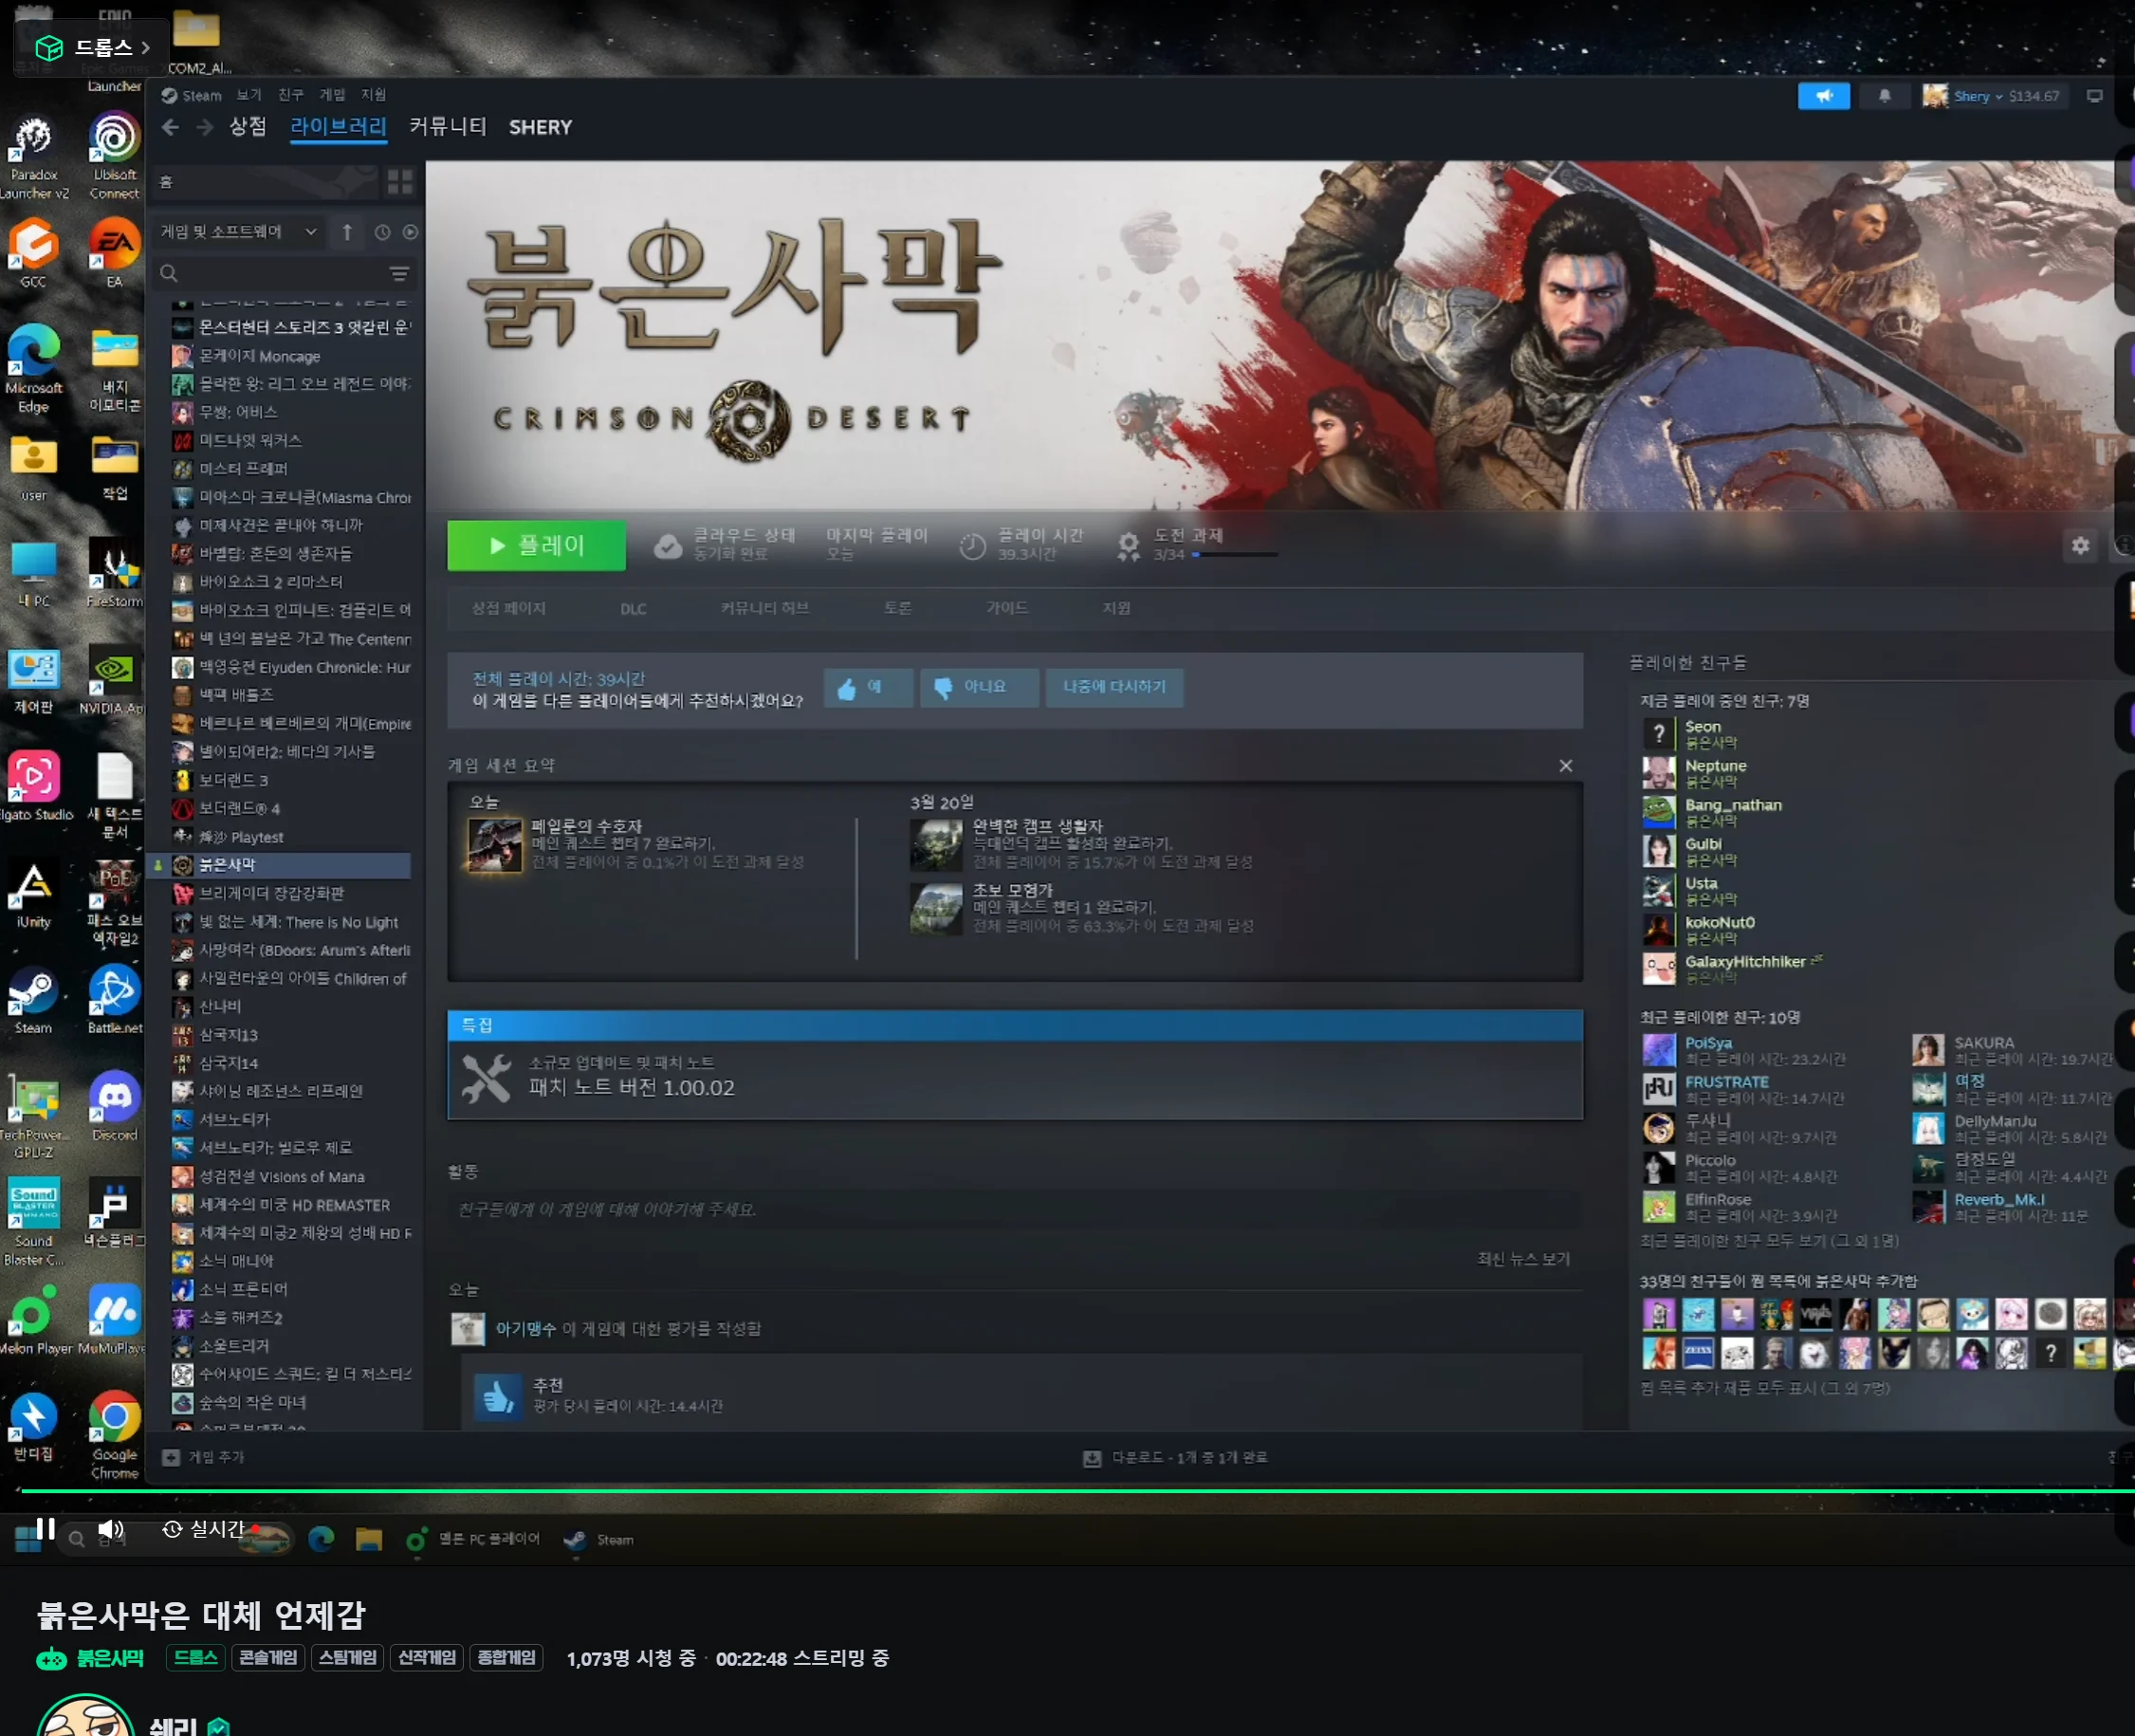Click the thumbs-up 예 recommend button
Image resolution: width=2135 pixels, height=1736 pixels.
pyautogui.click(x=867, y=687)
